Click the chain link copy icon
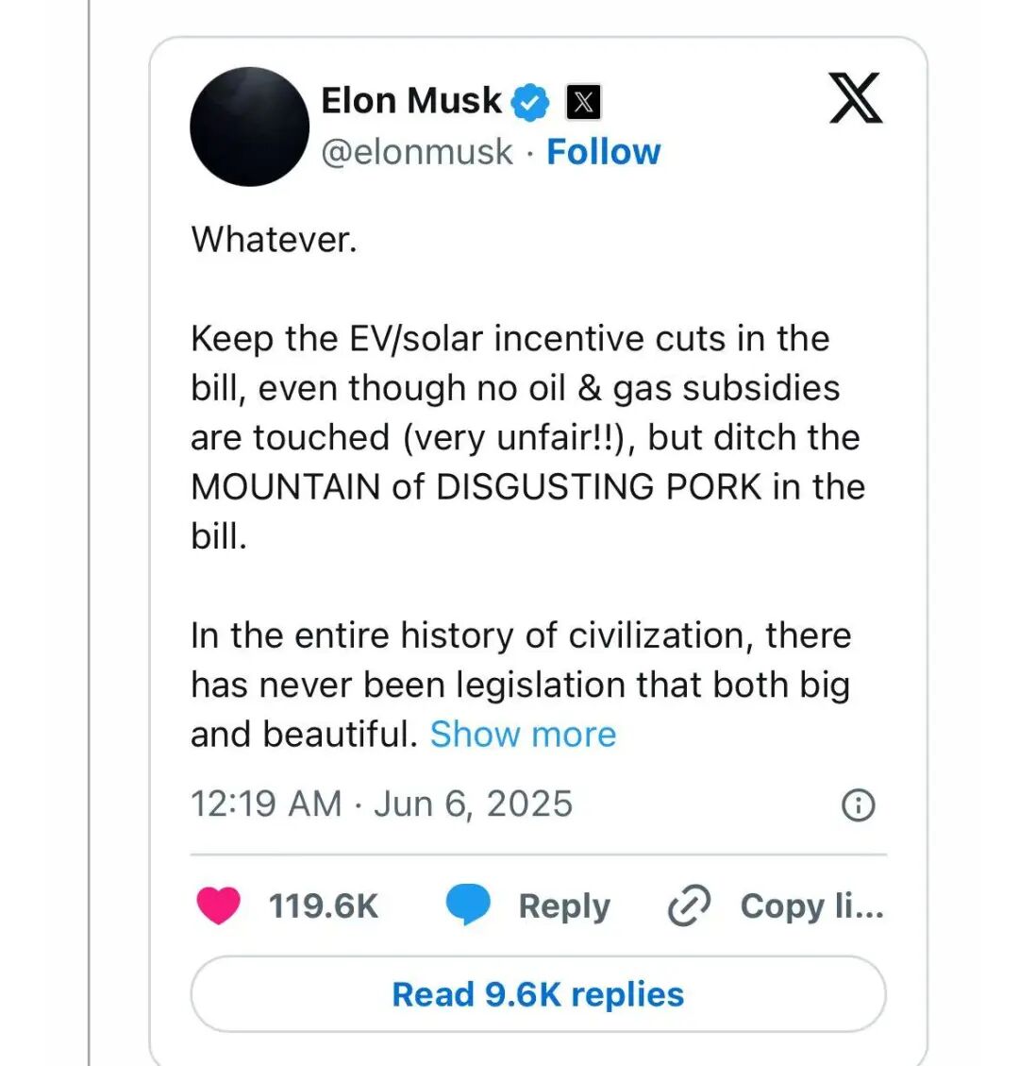This screenshot has height=1066, width=1019. tap(689, 906)
